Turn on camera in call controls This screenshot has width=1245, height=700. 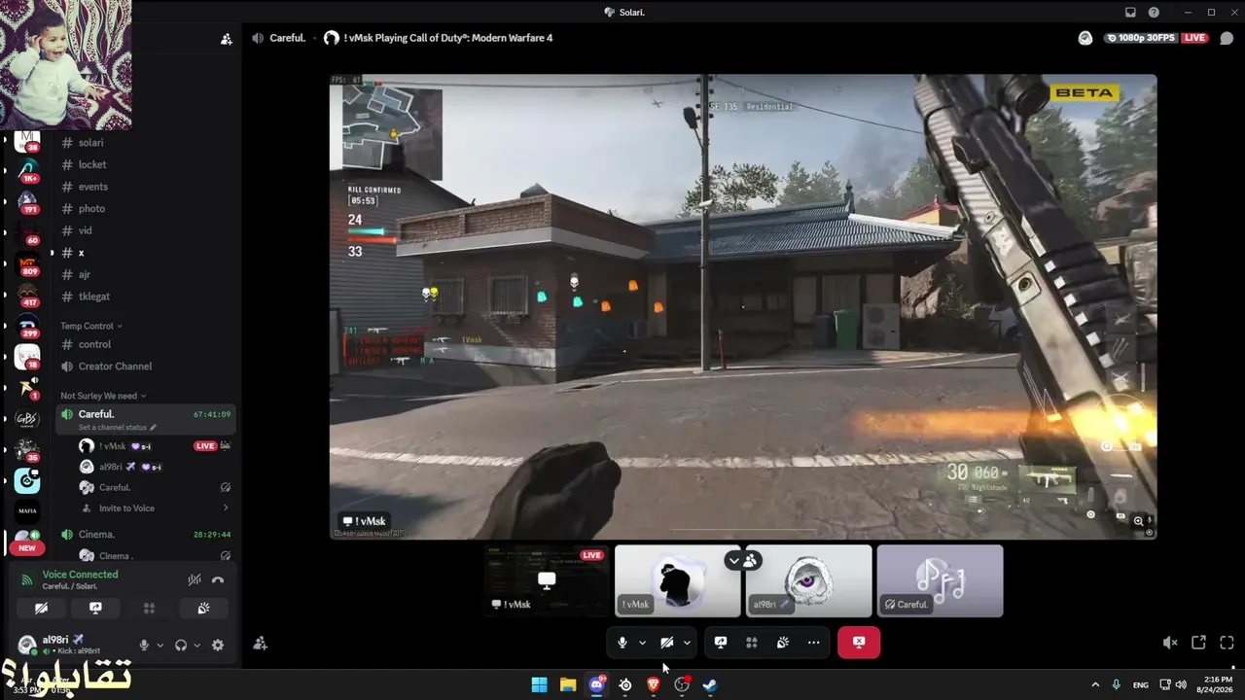click(667, 643)
